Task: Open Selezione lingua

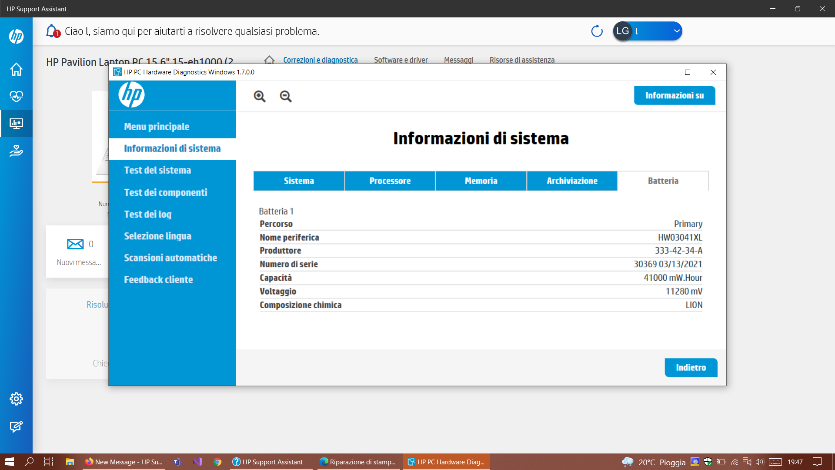Action: pos(157,235)
